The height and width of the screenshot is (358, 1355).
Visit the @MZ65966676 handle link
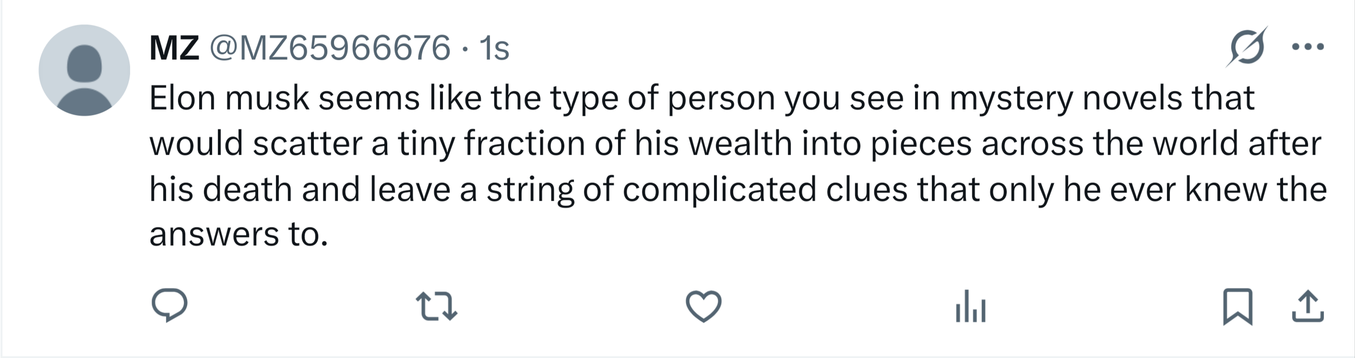[330, 48]
